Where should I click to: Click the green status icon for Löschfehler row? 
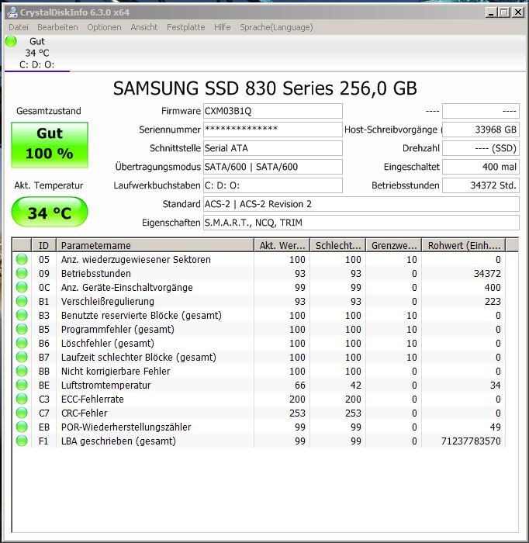(x=22, y=343)
